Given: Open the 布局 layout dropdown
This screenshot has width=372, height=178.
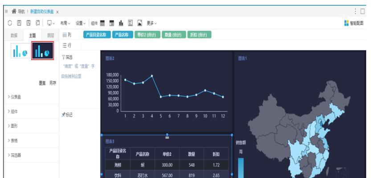Looking at the screenshot, I should pyautogui.click(x=65, y=23).
